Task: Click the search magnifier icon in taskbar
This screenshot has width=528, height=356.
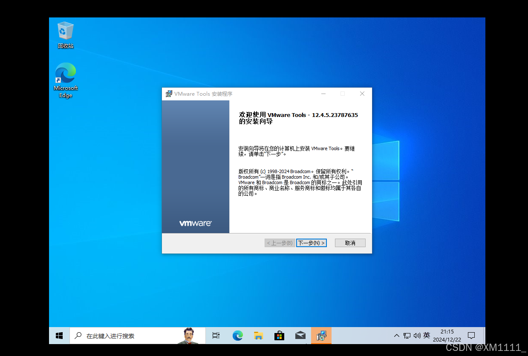Action: (x=78, y=336)
